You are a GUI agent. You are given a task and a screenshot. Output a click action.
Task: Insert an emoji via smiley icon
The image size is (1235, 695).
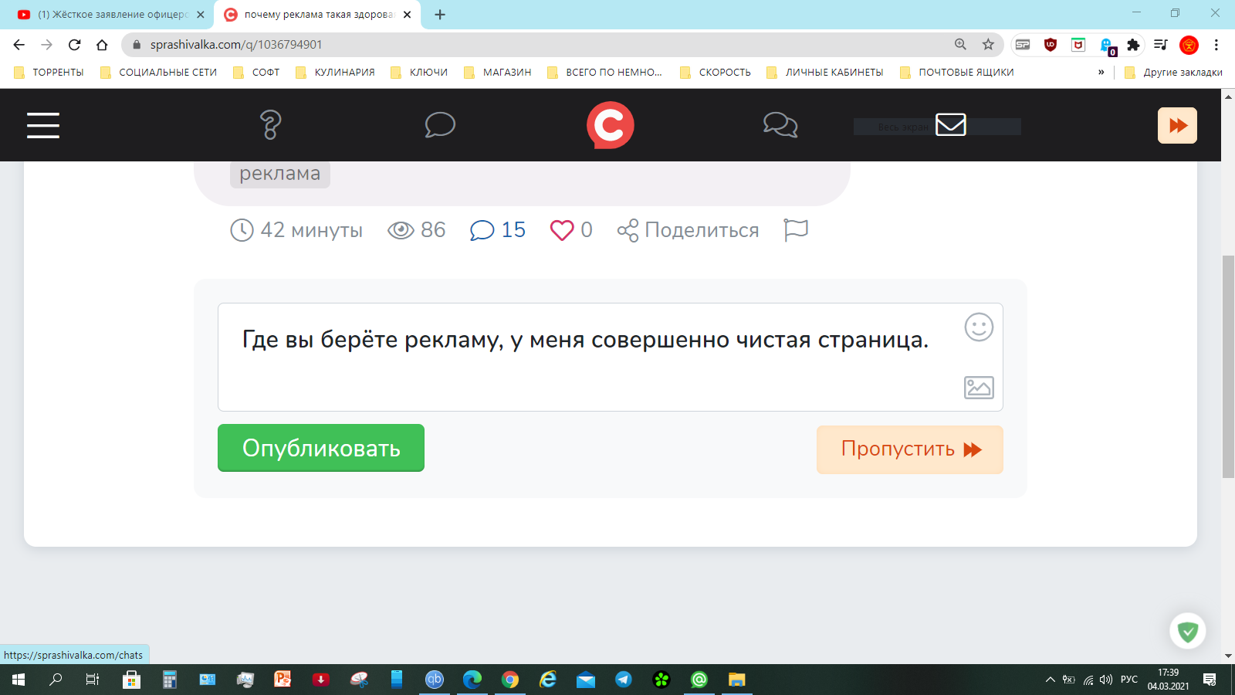click(979, 327)
